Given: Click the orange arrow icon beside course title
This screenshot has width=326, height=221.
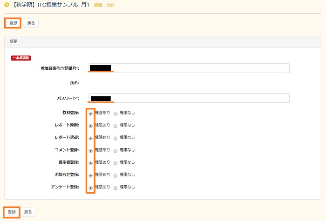Looking at the screenshot, I should click(x=7, y=5).
